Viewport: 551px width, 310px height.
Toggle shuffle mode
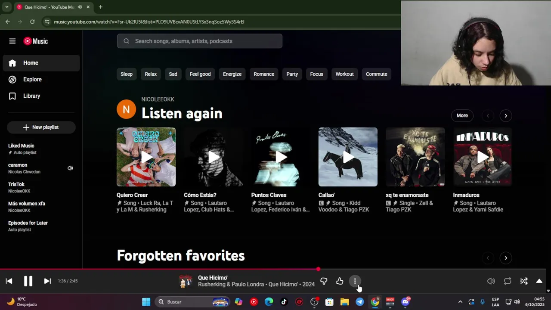524,281
